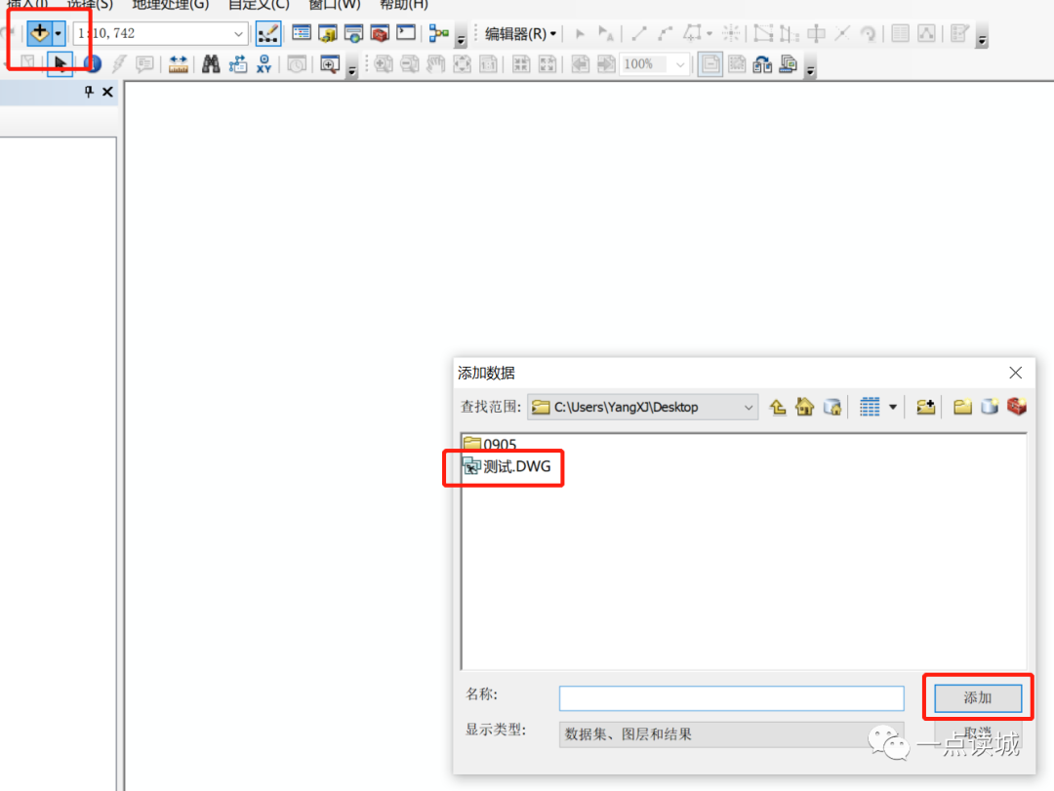Click the 名称 name input field
Viewport: 1054px width, 791px height.
click(731, 698)
